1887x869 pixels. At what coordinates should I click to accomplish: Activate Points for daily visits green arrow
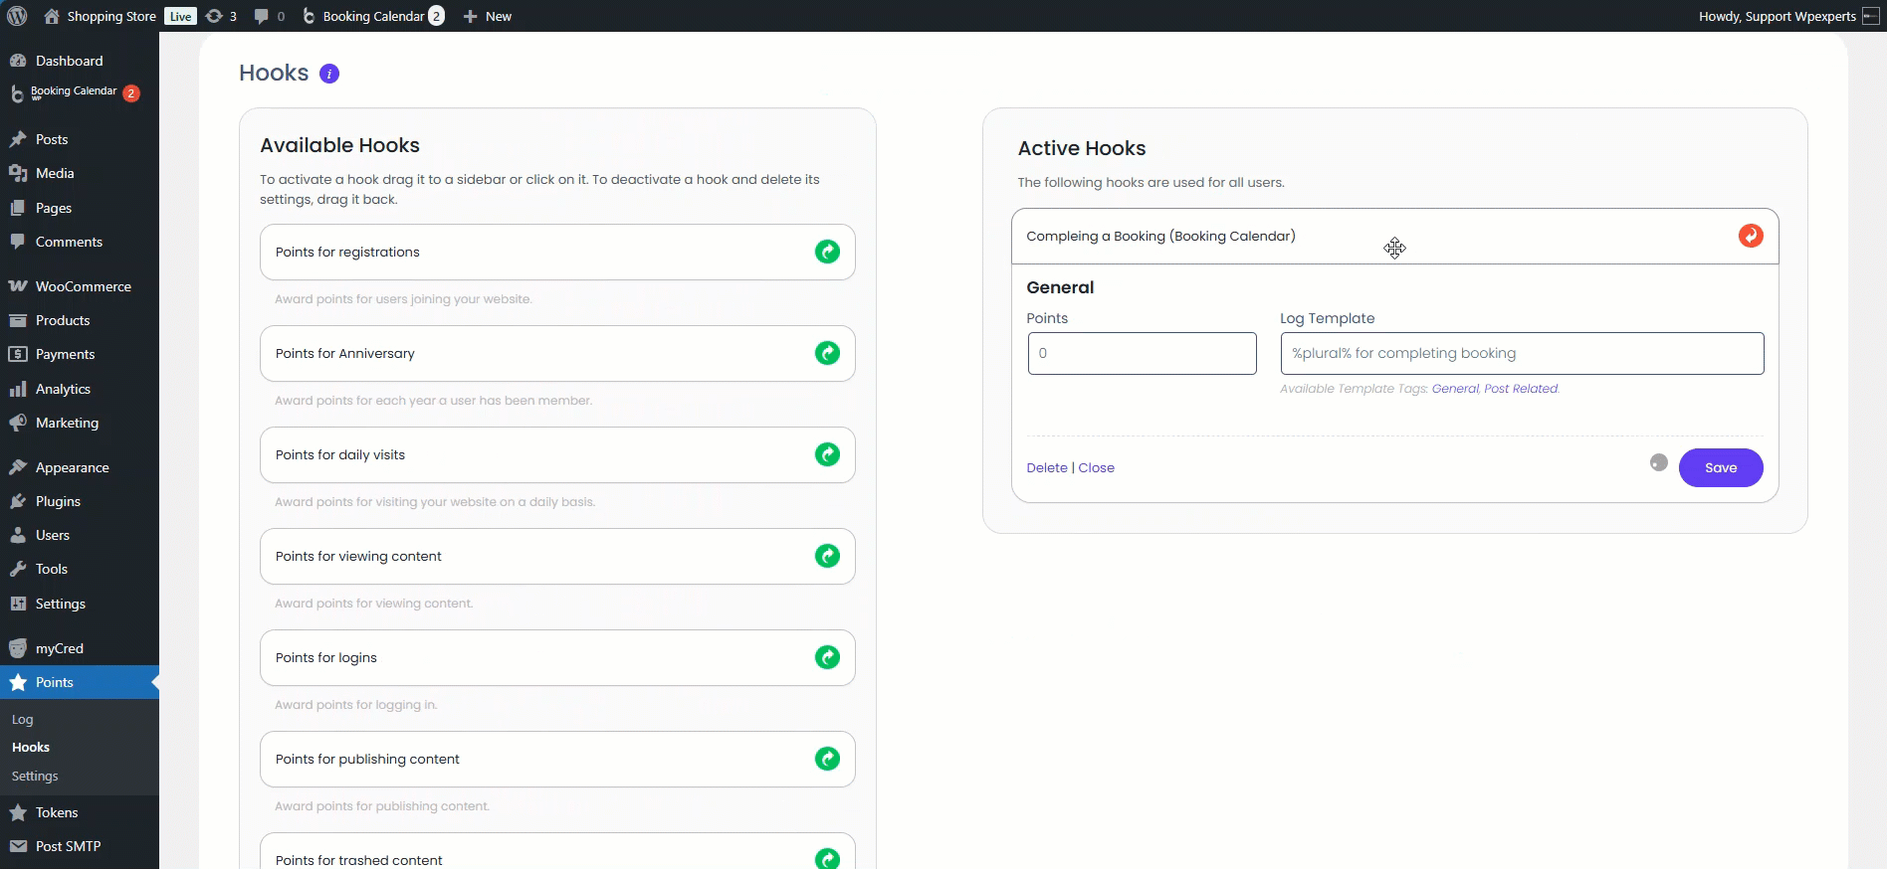[827, 454]
